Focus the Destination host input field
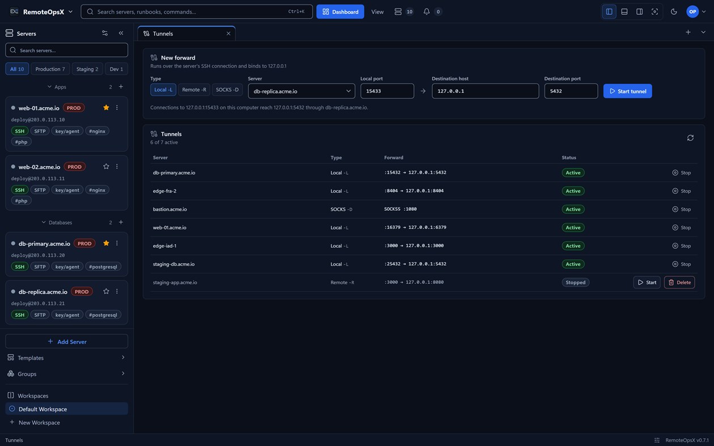The height and width of the screenshot is (446, 714). click(485, 91)
